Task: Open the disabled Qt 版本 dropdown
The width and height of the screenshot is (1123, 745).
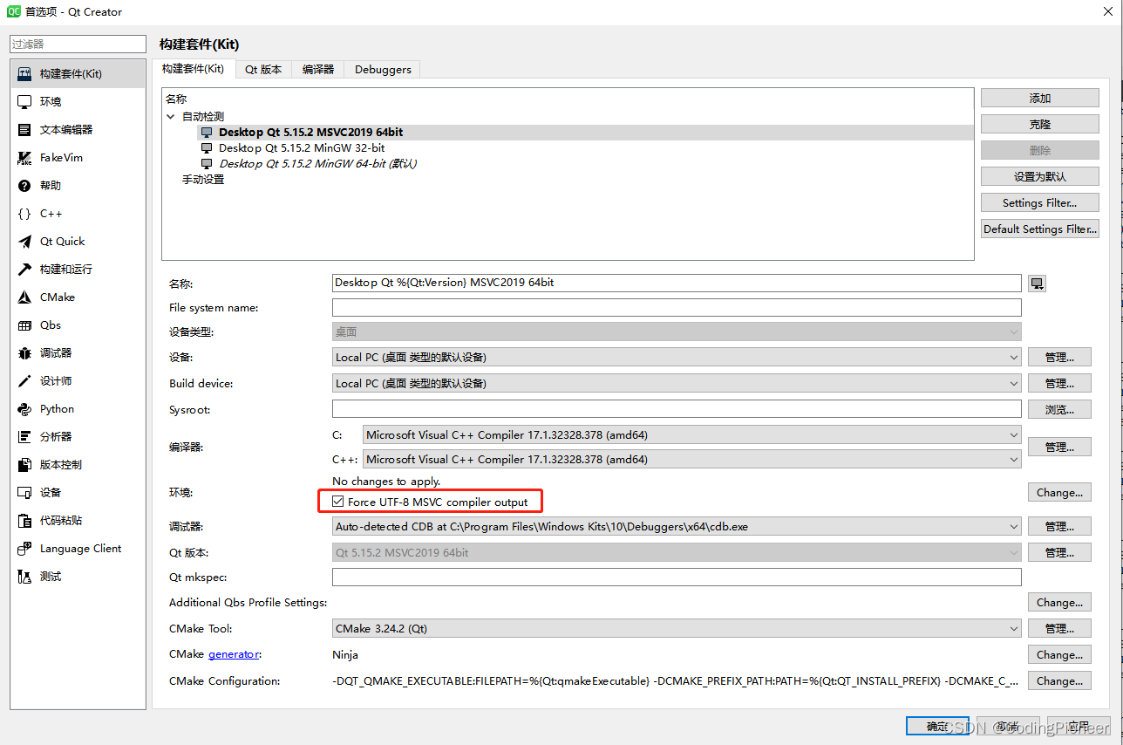Action: click(677, 552)
